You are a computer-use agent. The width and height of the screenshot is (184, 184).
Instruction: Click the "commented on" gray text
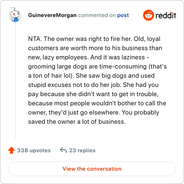97,15
